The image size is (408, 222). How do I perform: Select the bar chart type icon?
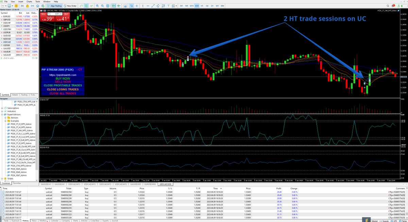(x=81, y=6)
